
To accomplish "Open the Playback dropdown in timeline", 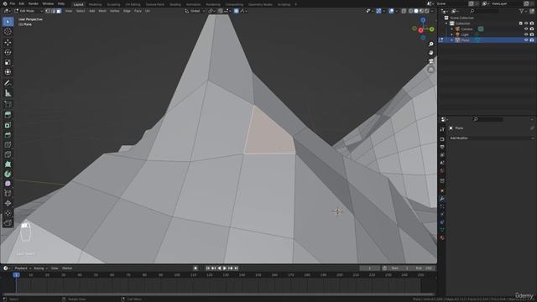I will tap(23, 268).
